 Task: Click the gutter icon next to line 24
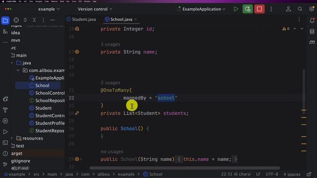tap(77, 113)
